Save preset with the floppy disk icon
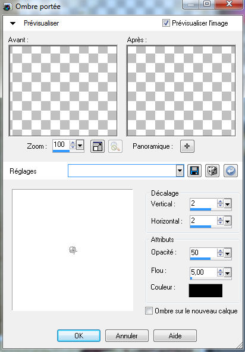The image size is (245, 352). pyautogui.click(x=194, y=171)
